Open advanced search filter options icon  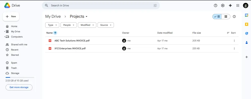(155, 5)
